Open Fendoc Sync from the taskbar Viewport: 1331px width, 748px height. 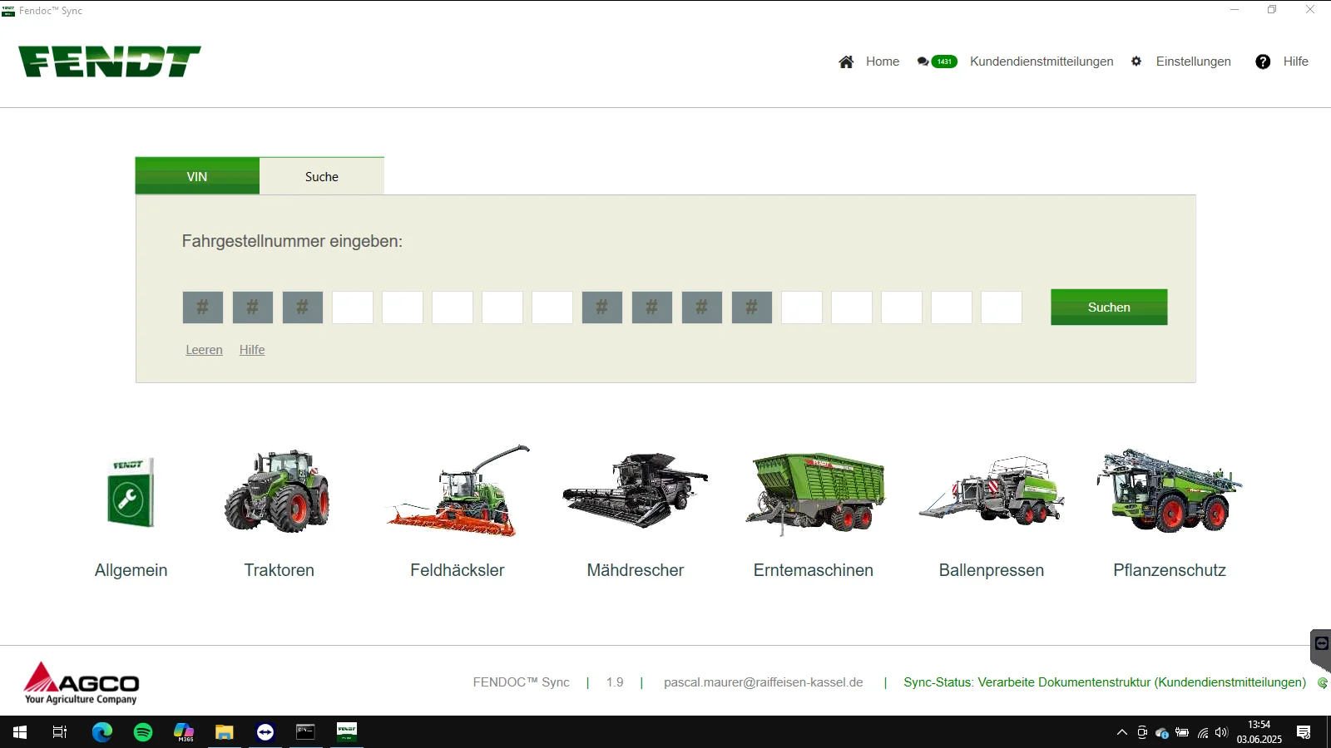click(346, 732)
